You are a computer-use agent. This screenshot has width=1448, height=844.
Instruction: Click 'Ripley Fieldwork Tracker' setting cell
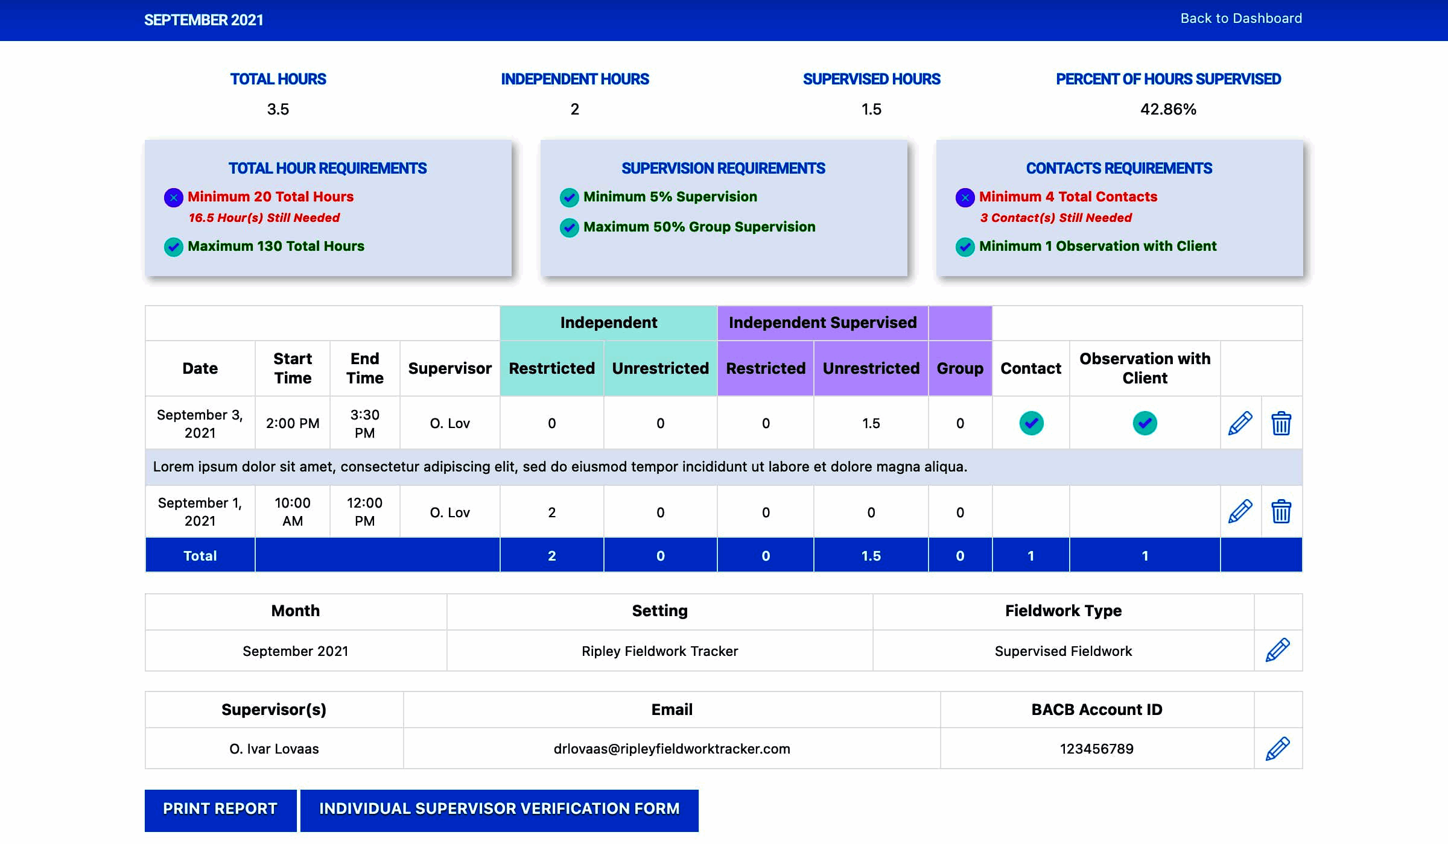(x=659, y=651)
